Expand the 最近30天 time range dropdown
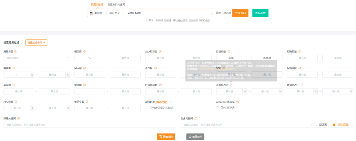 114,13
